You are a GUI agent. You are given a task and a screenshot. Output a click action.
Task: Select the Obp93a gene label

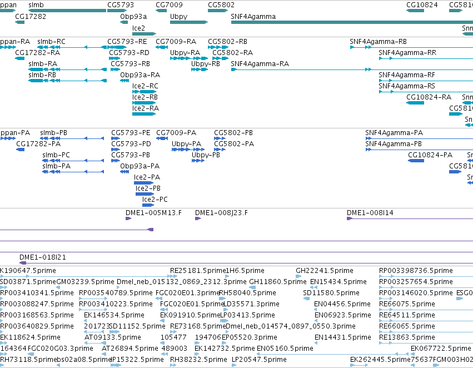133,17
